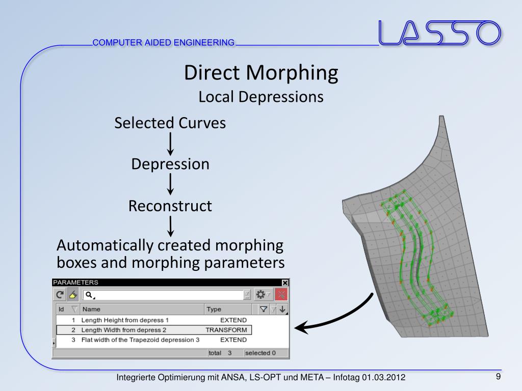
Task: Click Id value 1
Action: click(x=73, y=320)
